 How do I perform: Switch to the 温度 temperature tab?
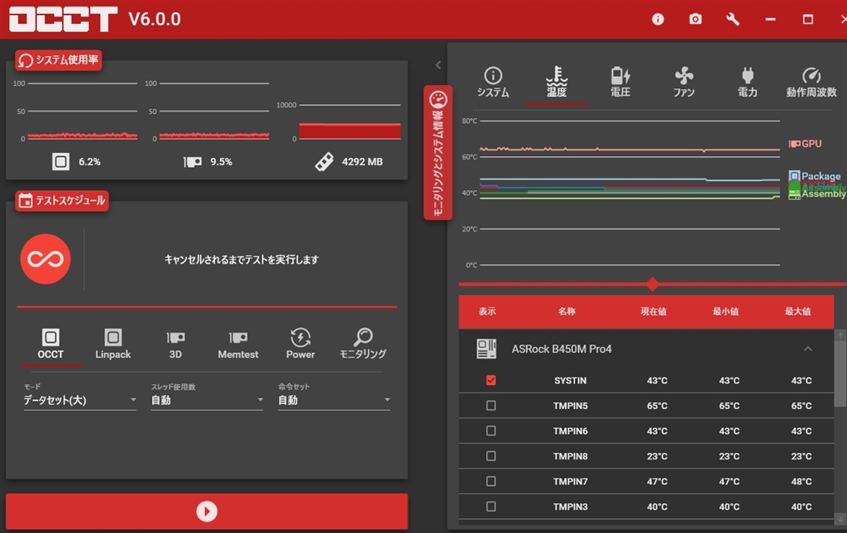click(x=557, y=82)
